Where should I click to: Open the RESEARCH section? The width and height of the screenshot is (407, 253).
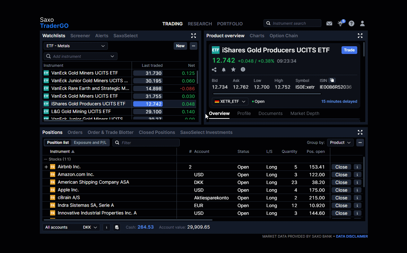coord(200,23)
